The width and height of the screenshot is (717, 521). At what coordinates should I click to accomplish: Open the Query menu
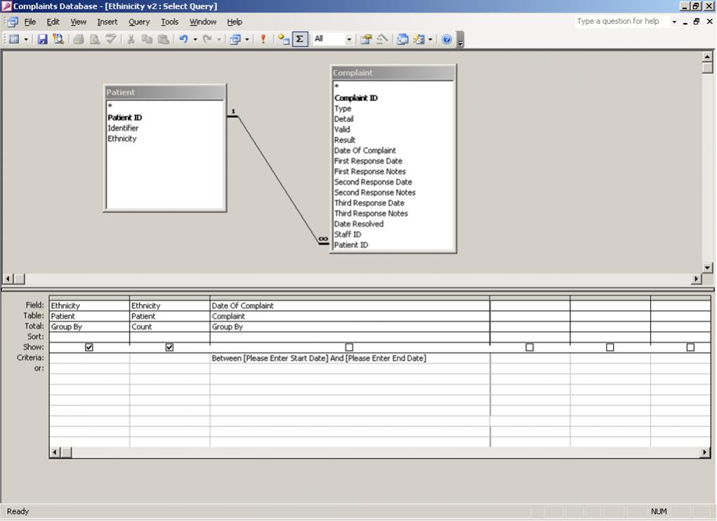139,22
